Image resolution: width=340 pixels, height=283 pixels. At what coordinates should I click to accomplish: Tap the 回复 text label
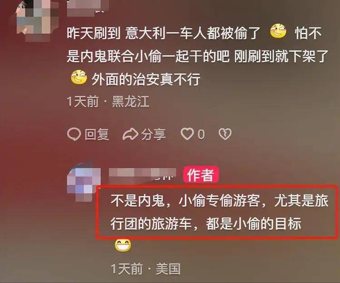click(97, 134)
